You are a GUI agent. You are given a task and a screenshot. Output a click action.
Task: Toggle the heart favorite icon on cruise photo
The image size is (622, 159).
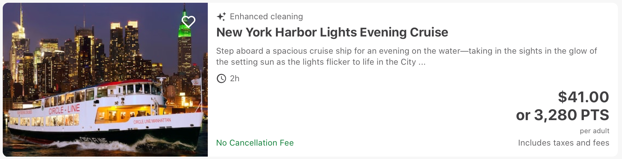point(189,22)
